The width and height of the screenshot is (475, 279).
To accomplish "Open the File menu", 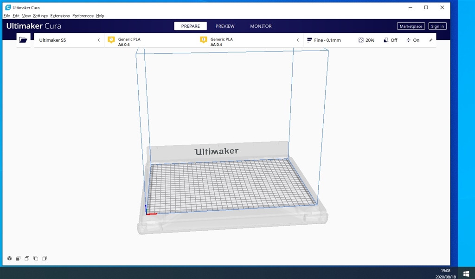I will coord(6,16).
